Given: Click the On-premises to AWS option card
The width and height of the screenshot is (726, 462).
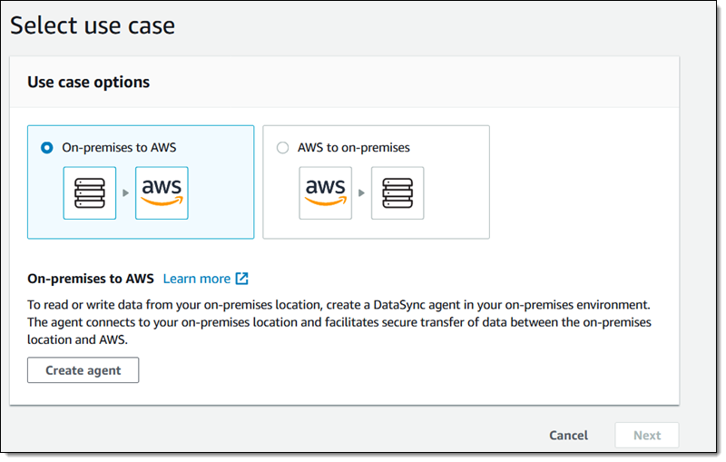Looking at the screenshot, I should pos(141,182).
